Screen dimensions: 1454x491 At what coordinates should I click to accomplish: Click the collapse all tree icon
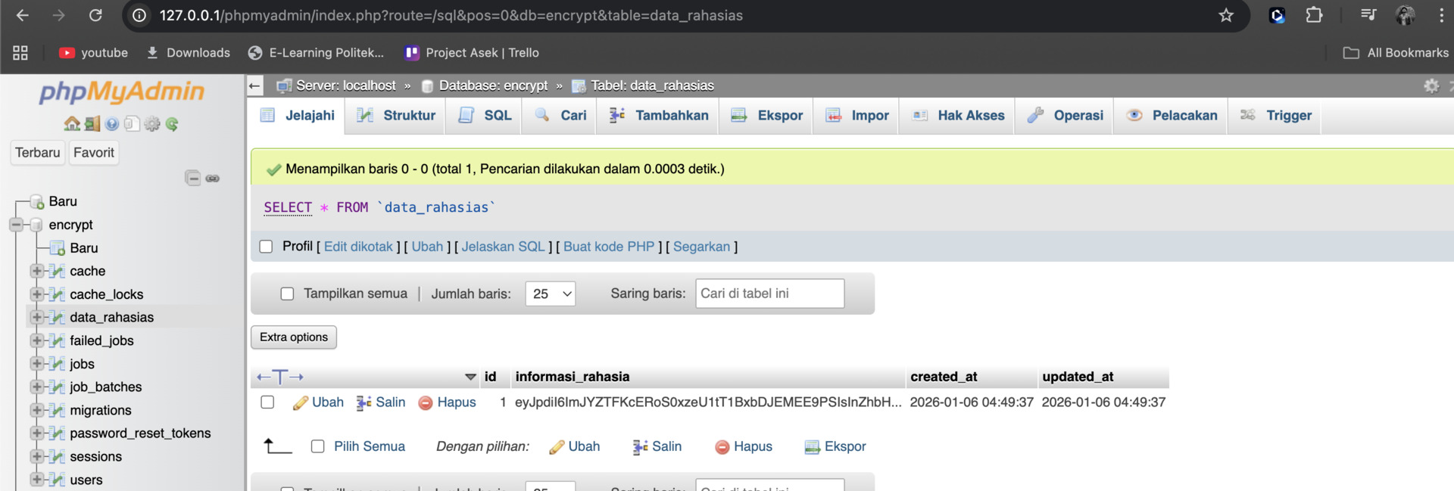193,178
